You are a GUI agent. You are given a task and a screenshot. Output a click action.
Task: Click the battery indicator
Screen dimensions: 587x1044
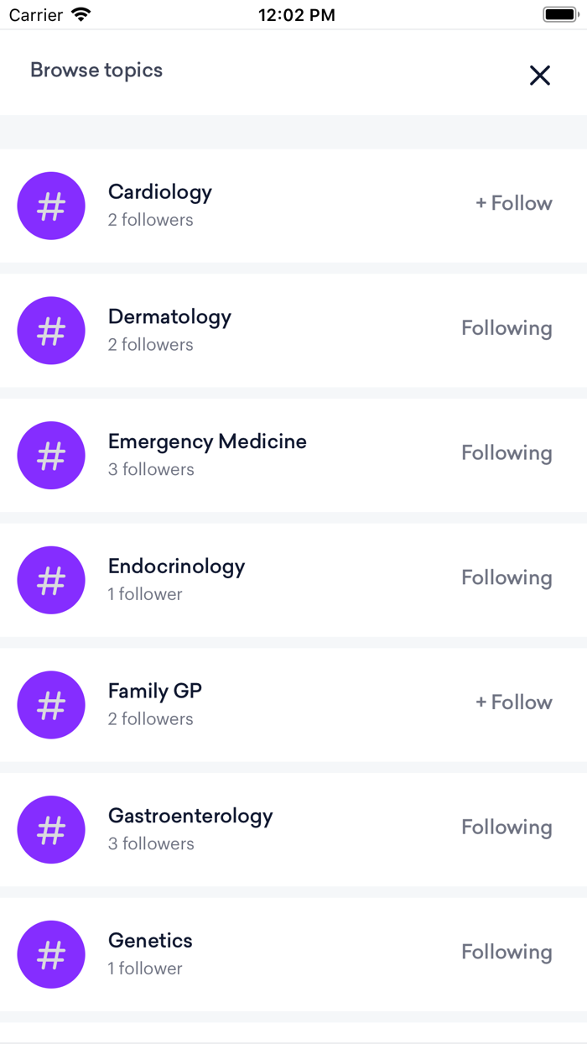point(560,13)
